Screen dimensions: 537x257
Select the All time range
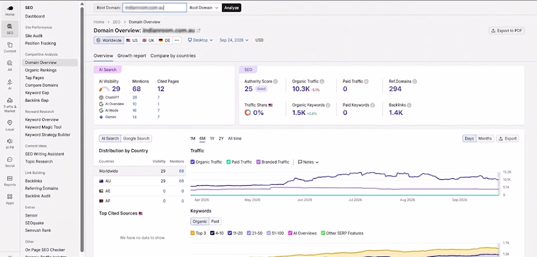(x=235, y=138)
